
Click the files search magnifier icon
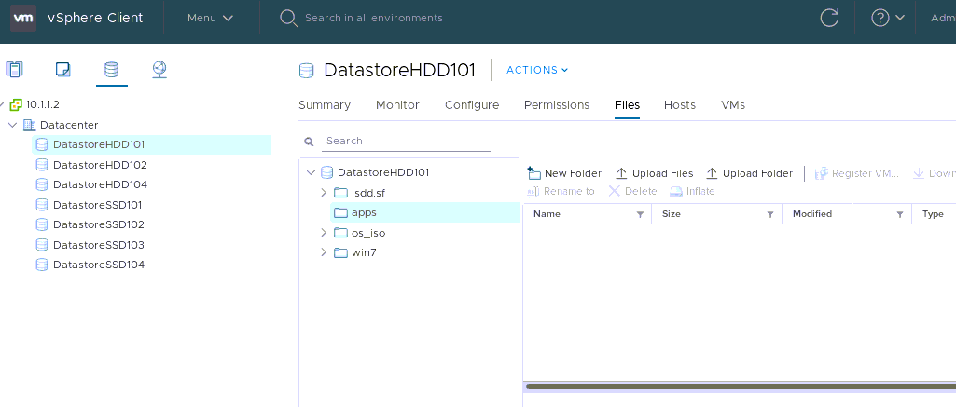[309, 142]
